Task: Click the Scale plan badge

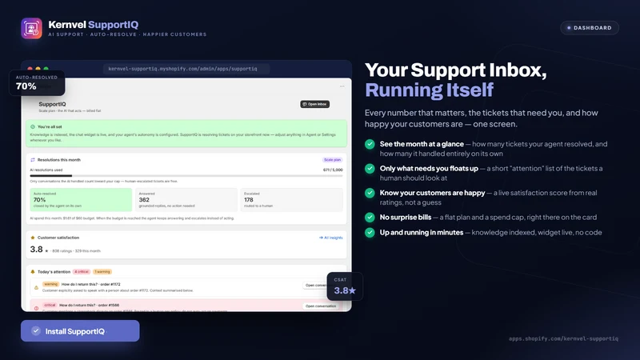Action: pos(332,160)
